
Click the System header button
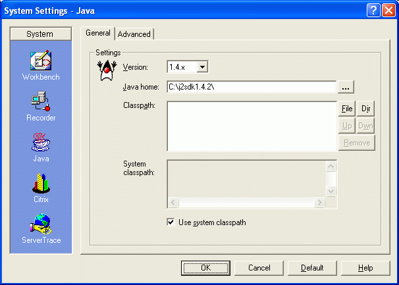click(x=41, y=34)
